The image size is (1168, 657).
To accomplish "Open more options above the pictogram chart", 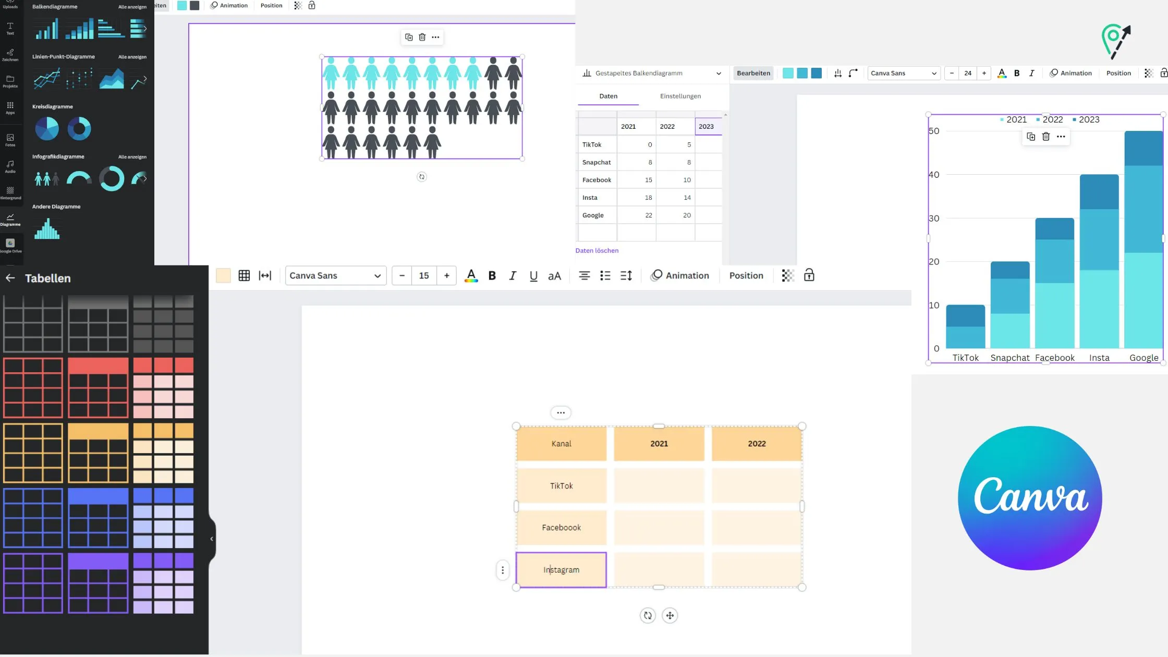I will (x=435, y=37).
